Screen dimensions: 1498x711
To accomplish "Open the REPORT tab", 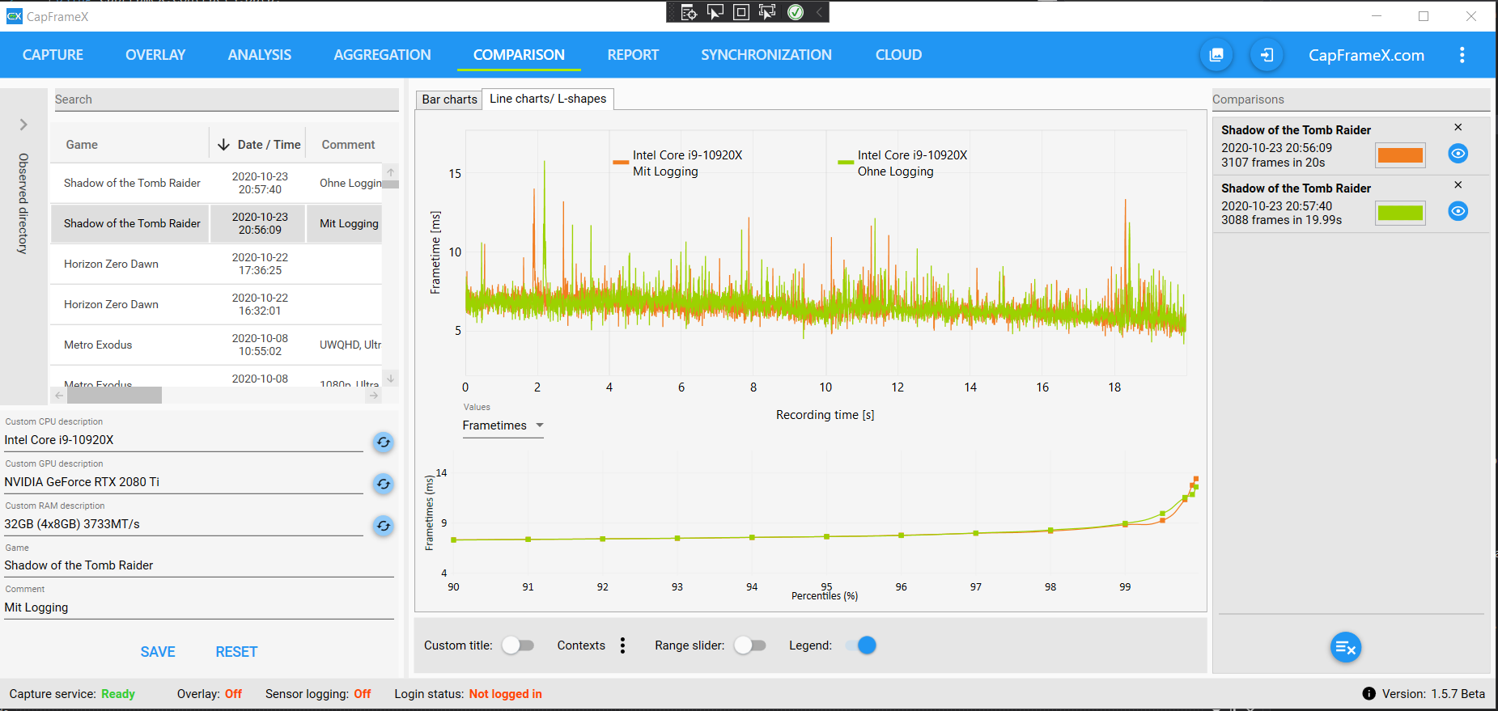I will click(633, 55).
